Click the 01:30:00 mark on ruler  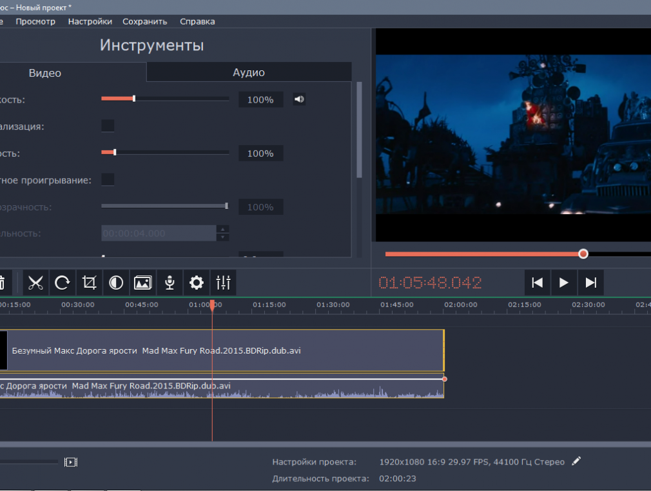333,305
